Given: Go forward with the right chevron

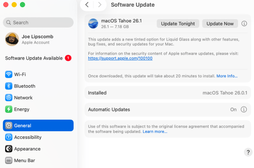Looking at the screenshot, I should [x=100, y=5].
